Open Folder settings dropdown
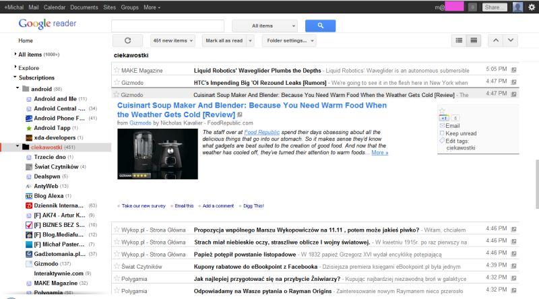This screenshot has width=539, height=299. 290,40
